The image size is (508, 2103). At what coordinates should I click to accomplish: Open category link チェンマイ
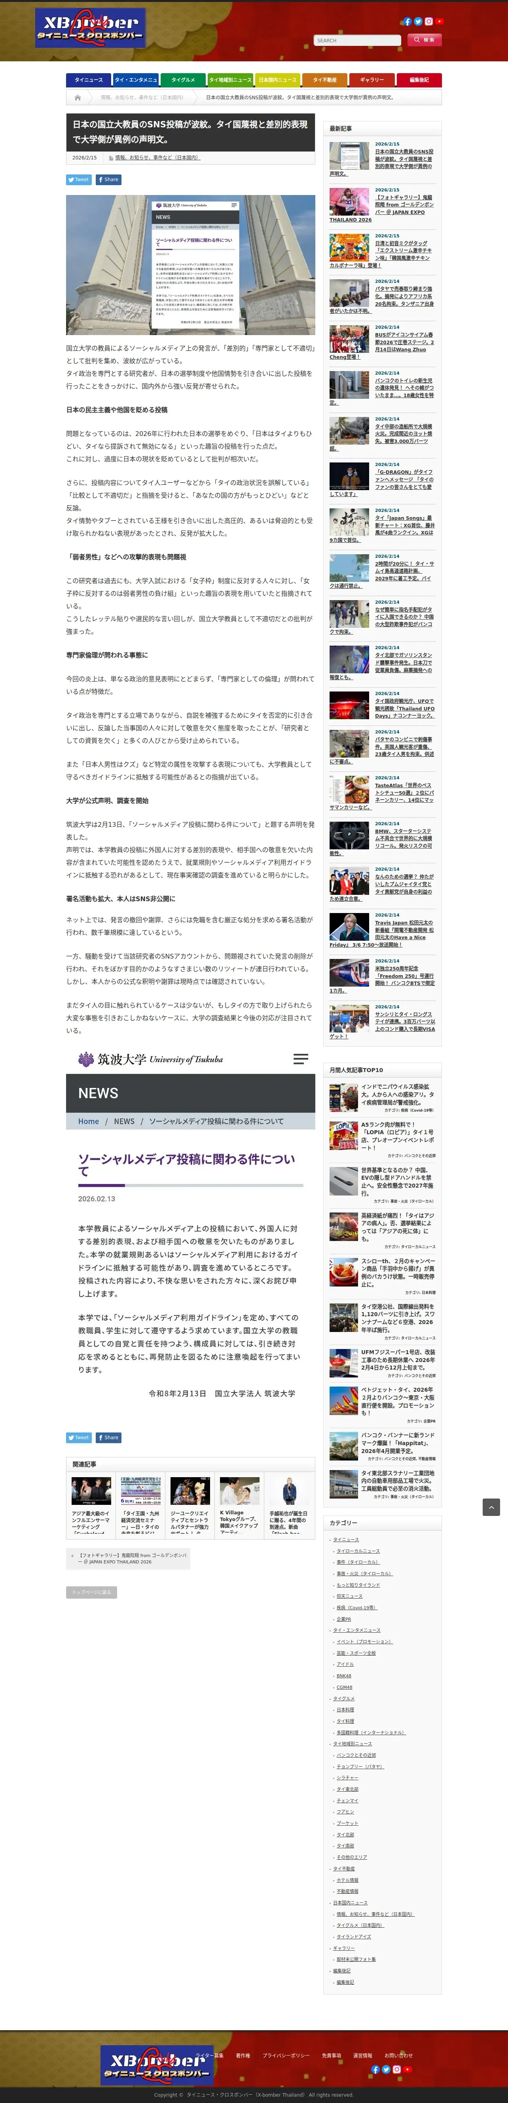point(347,1801)
